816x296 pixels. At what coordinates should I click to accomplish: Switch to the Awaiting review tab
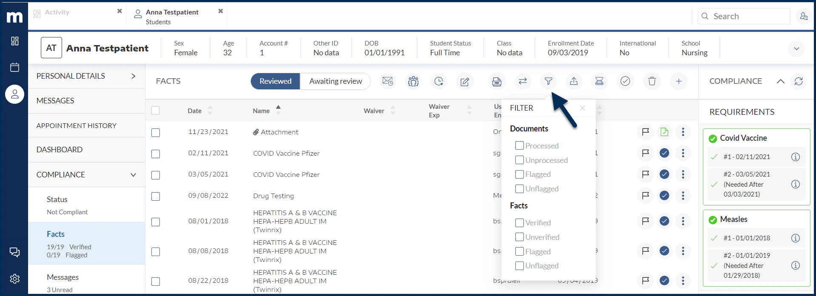(335, 81)
